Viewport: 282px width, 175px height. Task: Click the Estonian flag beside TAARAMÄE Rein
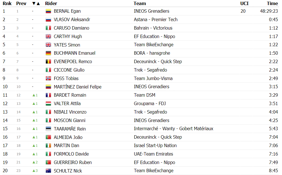point(48,129)
